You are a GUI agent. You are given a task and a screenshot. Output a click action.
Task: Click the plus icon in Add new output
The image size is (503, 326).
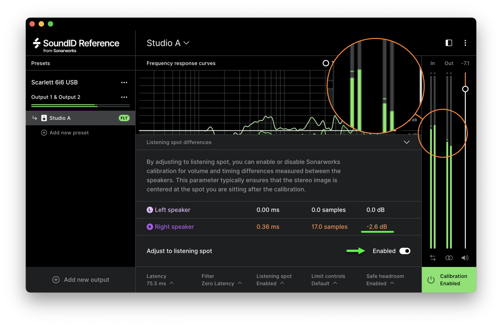[56, 279]
